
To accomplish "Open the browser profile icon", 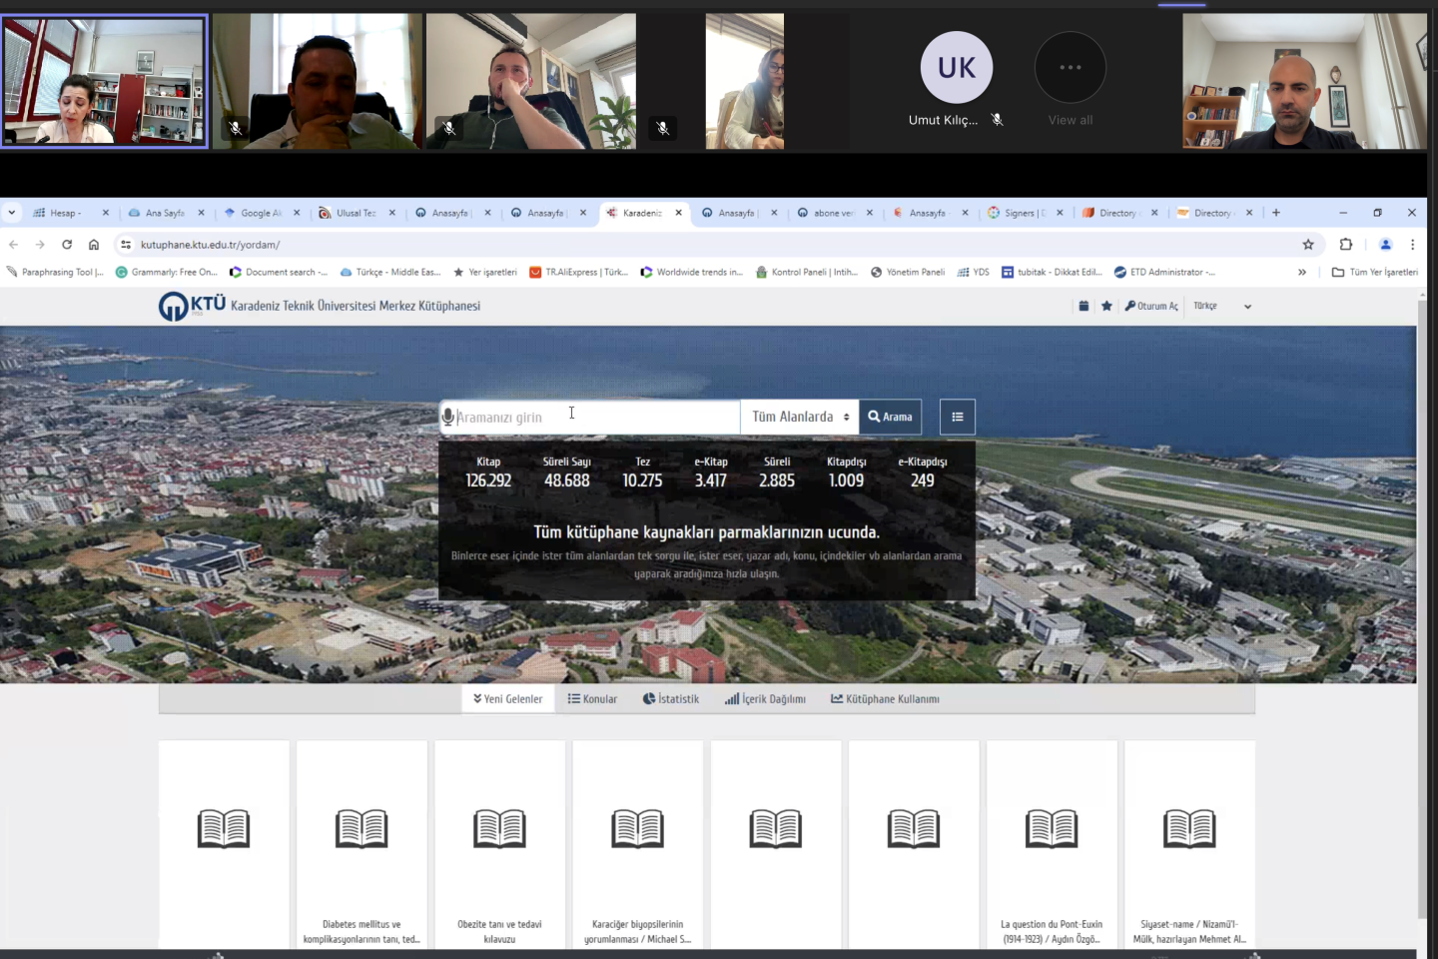I will tap(1385, 245).
